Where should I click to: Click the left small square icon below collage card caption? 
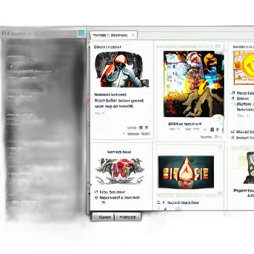212,129
